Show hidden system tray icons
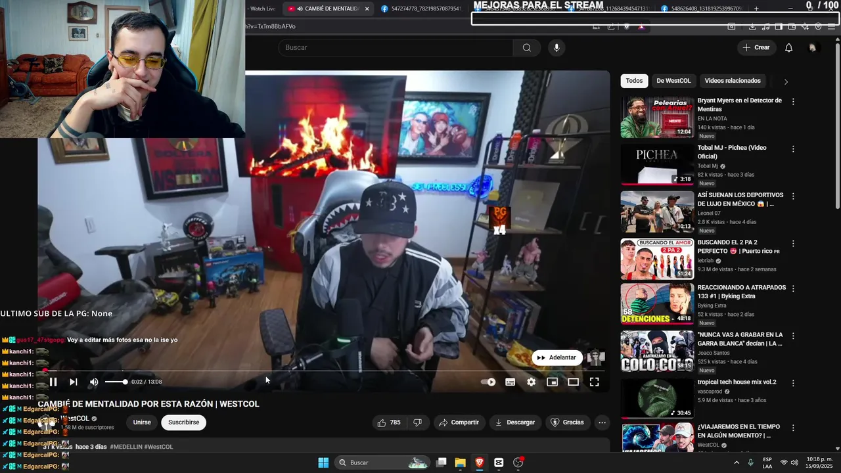The image size is (841, 473). coord(736,462)
